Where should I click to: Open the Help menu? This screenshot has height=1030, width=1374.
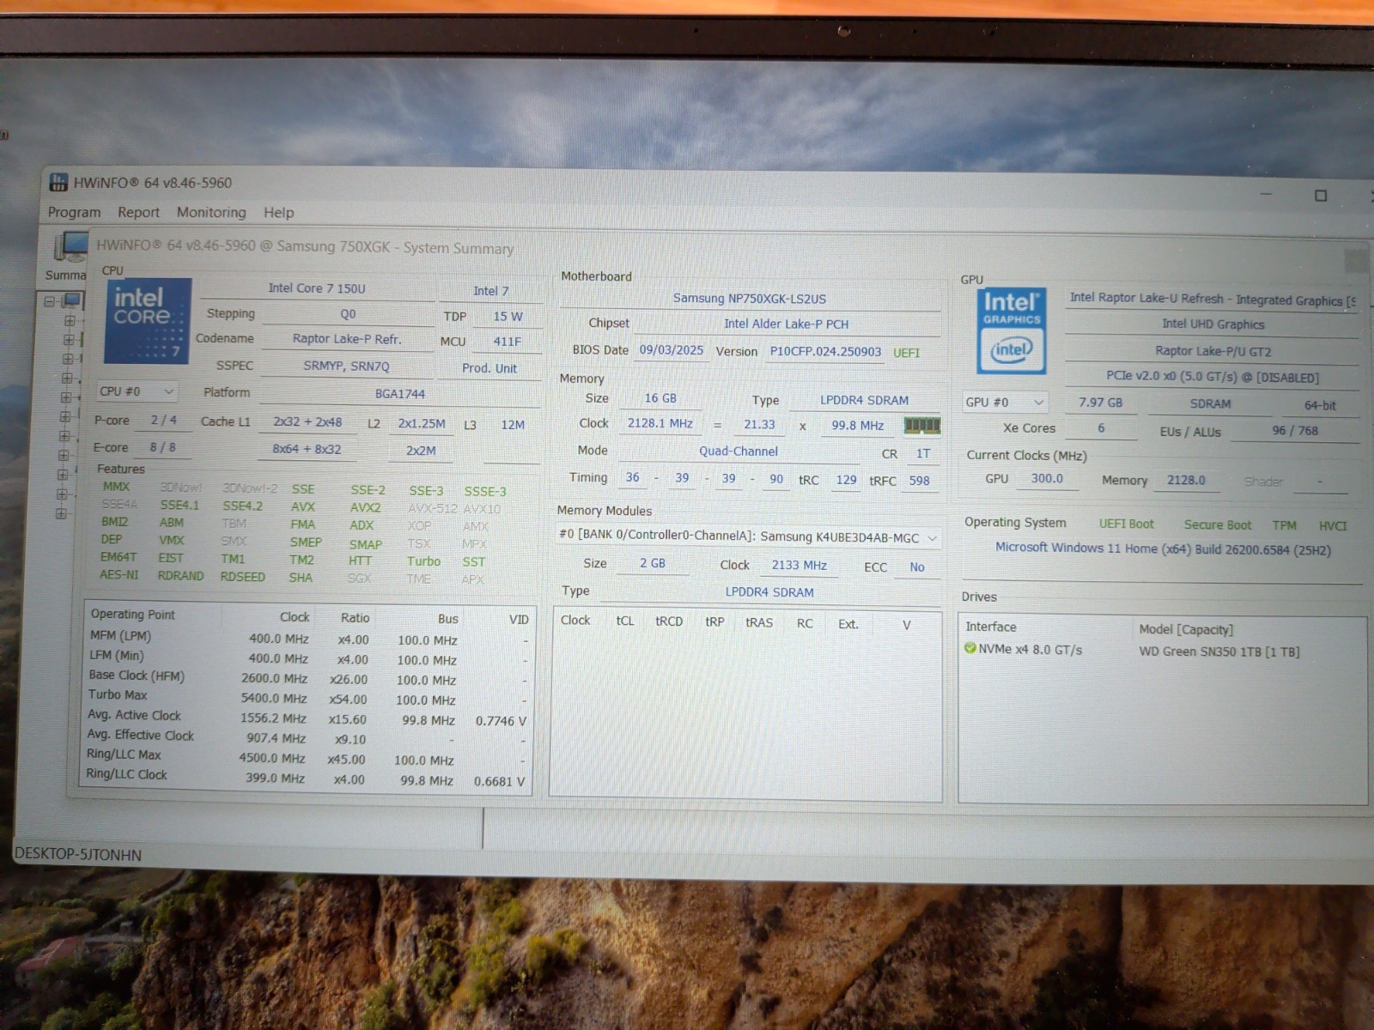point(278,212)
